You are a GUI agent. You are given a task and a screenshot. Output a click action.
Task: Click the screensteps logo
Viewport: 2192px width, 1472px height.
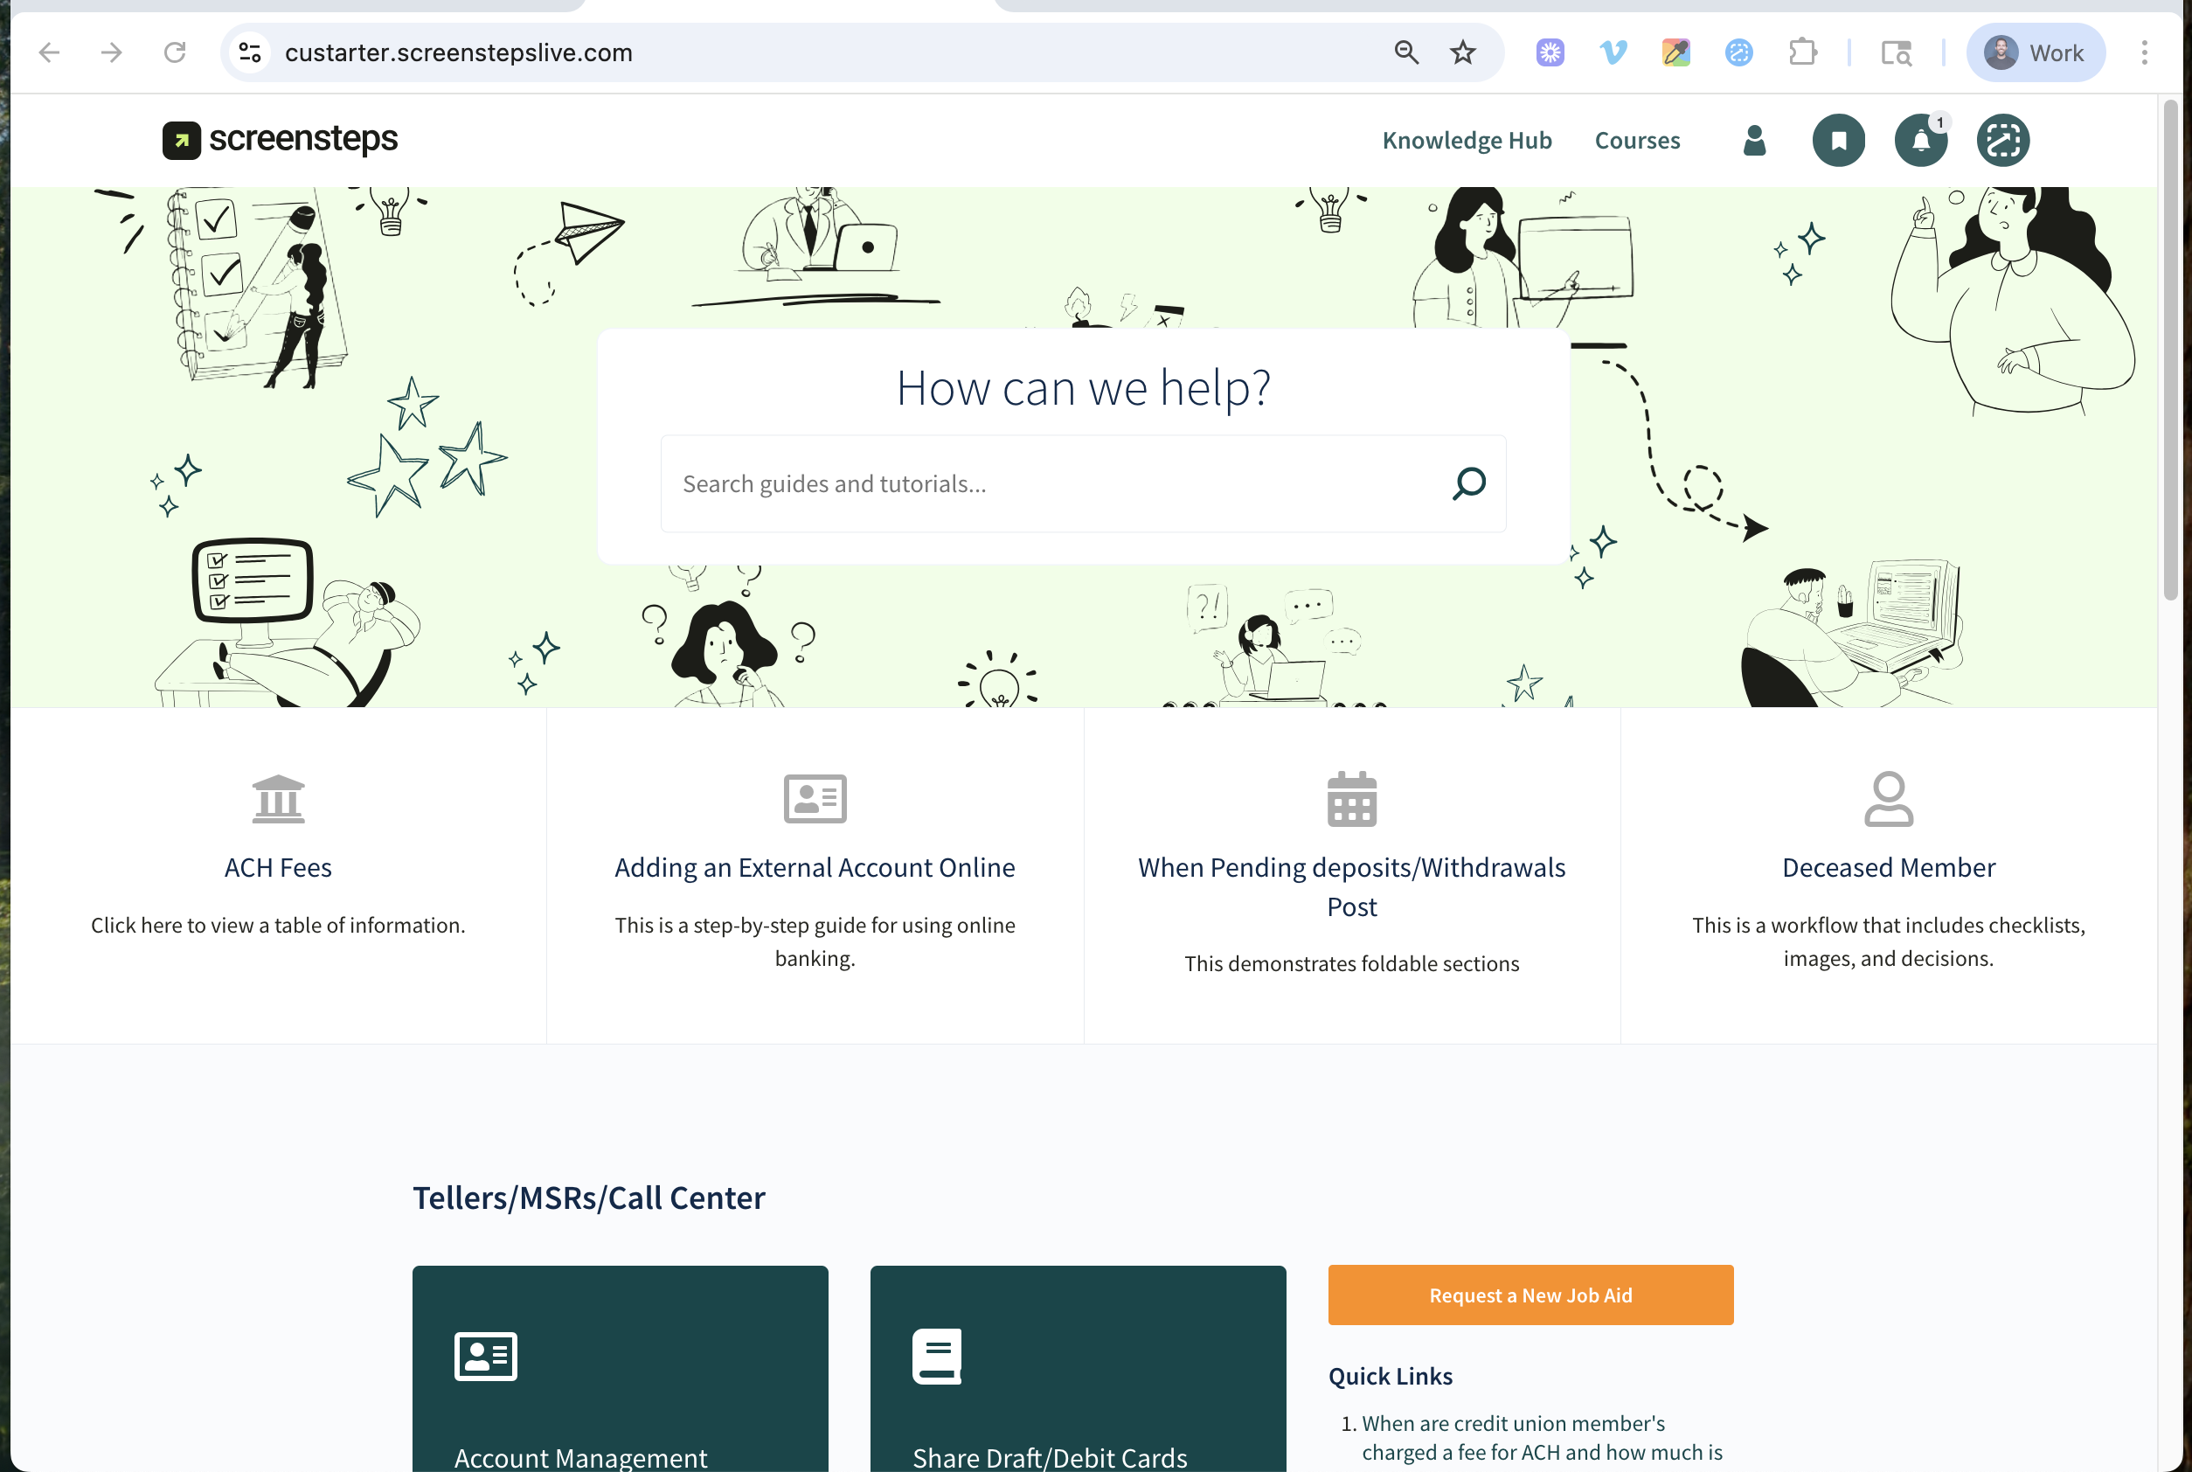point(280,140)
